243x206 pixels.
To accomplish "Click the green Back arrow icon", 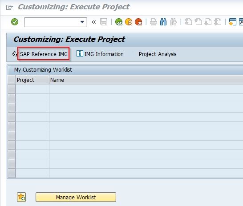I will (x=119, y=22).
